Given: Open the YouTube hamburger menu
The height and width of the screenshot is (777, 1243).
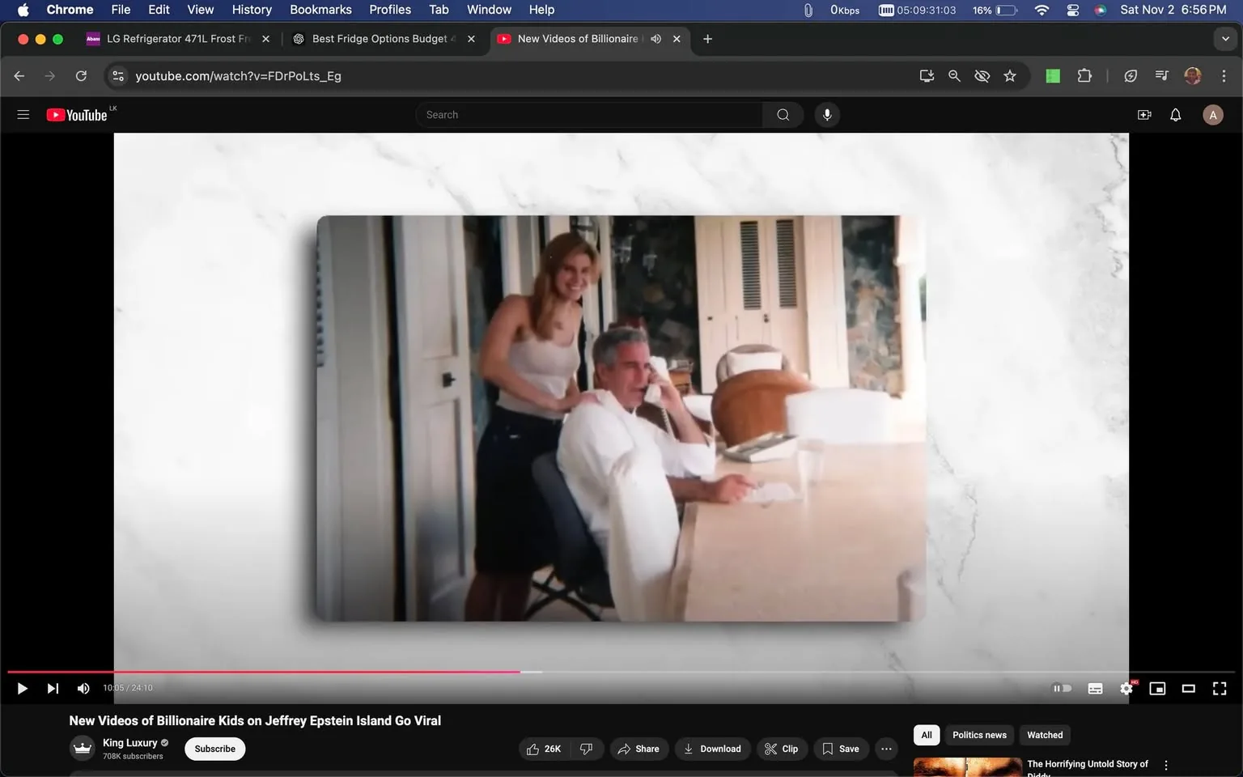Looking at the screenshot, I should pos(23,114).
